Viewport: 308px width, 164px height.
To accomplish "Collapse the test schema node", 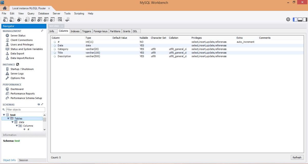I will [4, 115].
